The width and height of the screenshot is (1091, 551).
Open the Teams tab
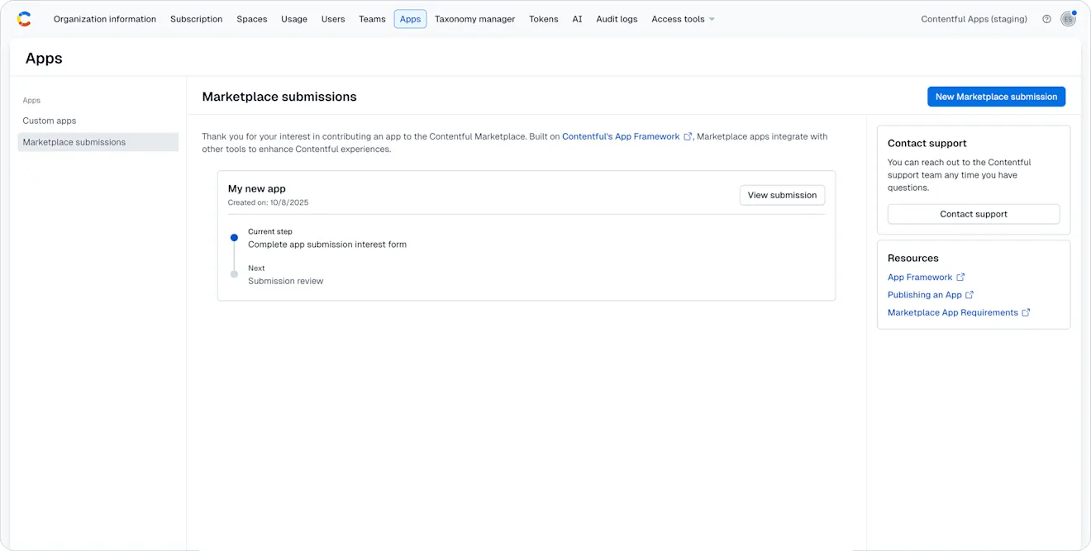pos(372,19)
